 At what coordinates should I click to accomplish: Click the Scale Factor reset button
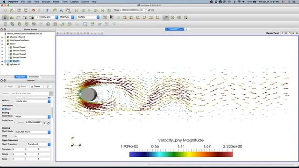49,123
